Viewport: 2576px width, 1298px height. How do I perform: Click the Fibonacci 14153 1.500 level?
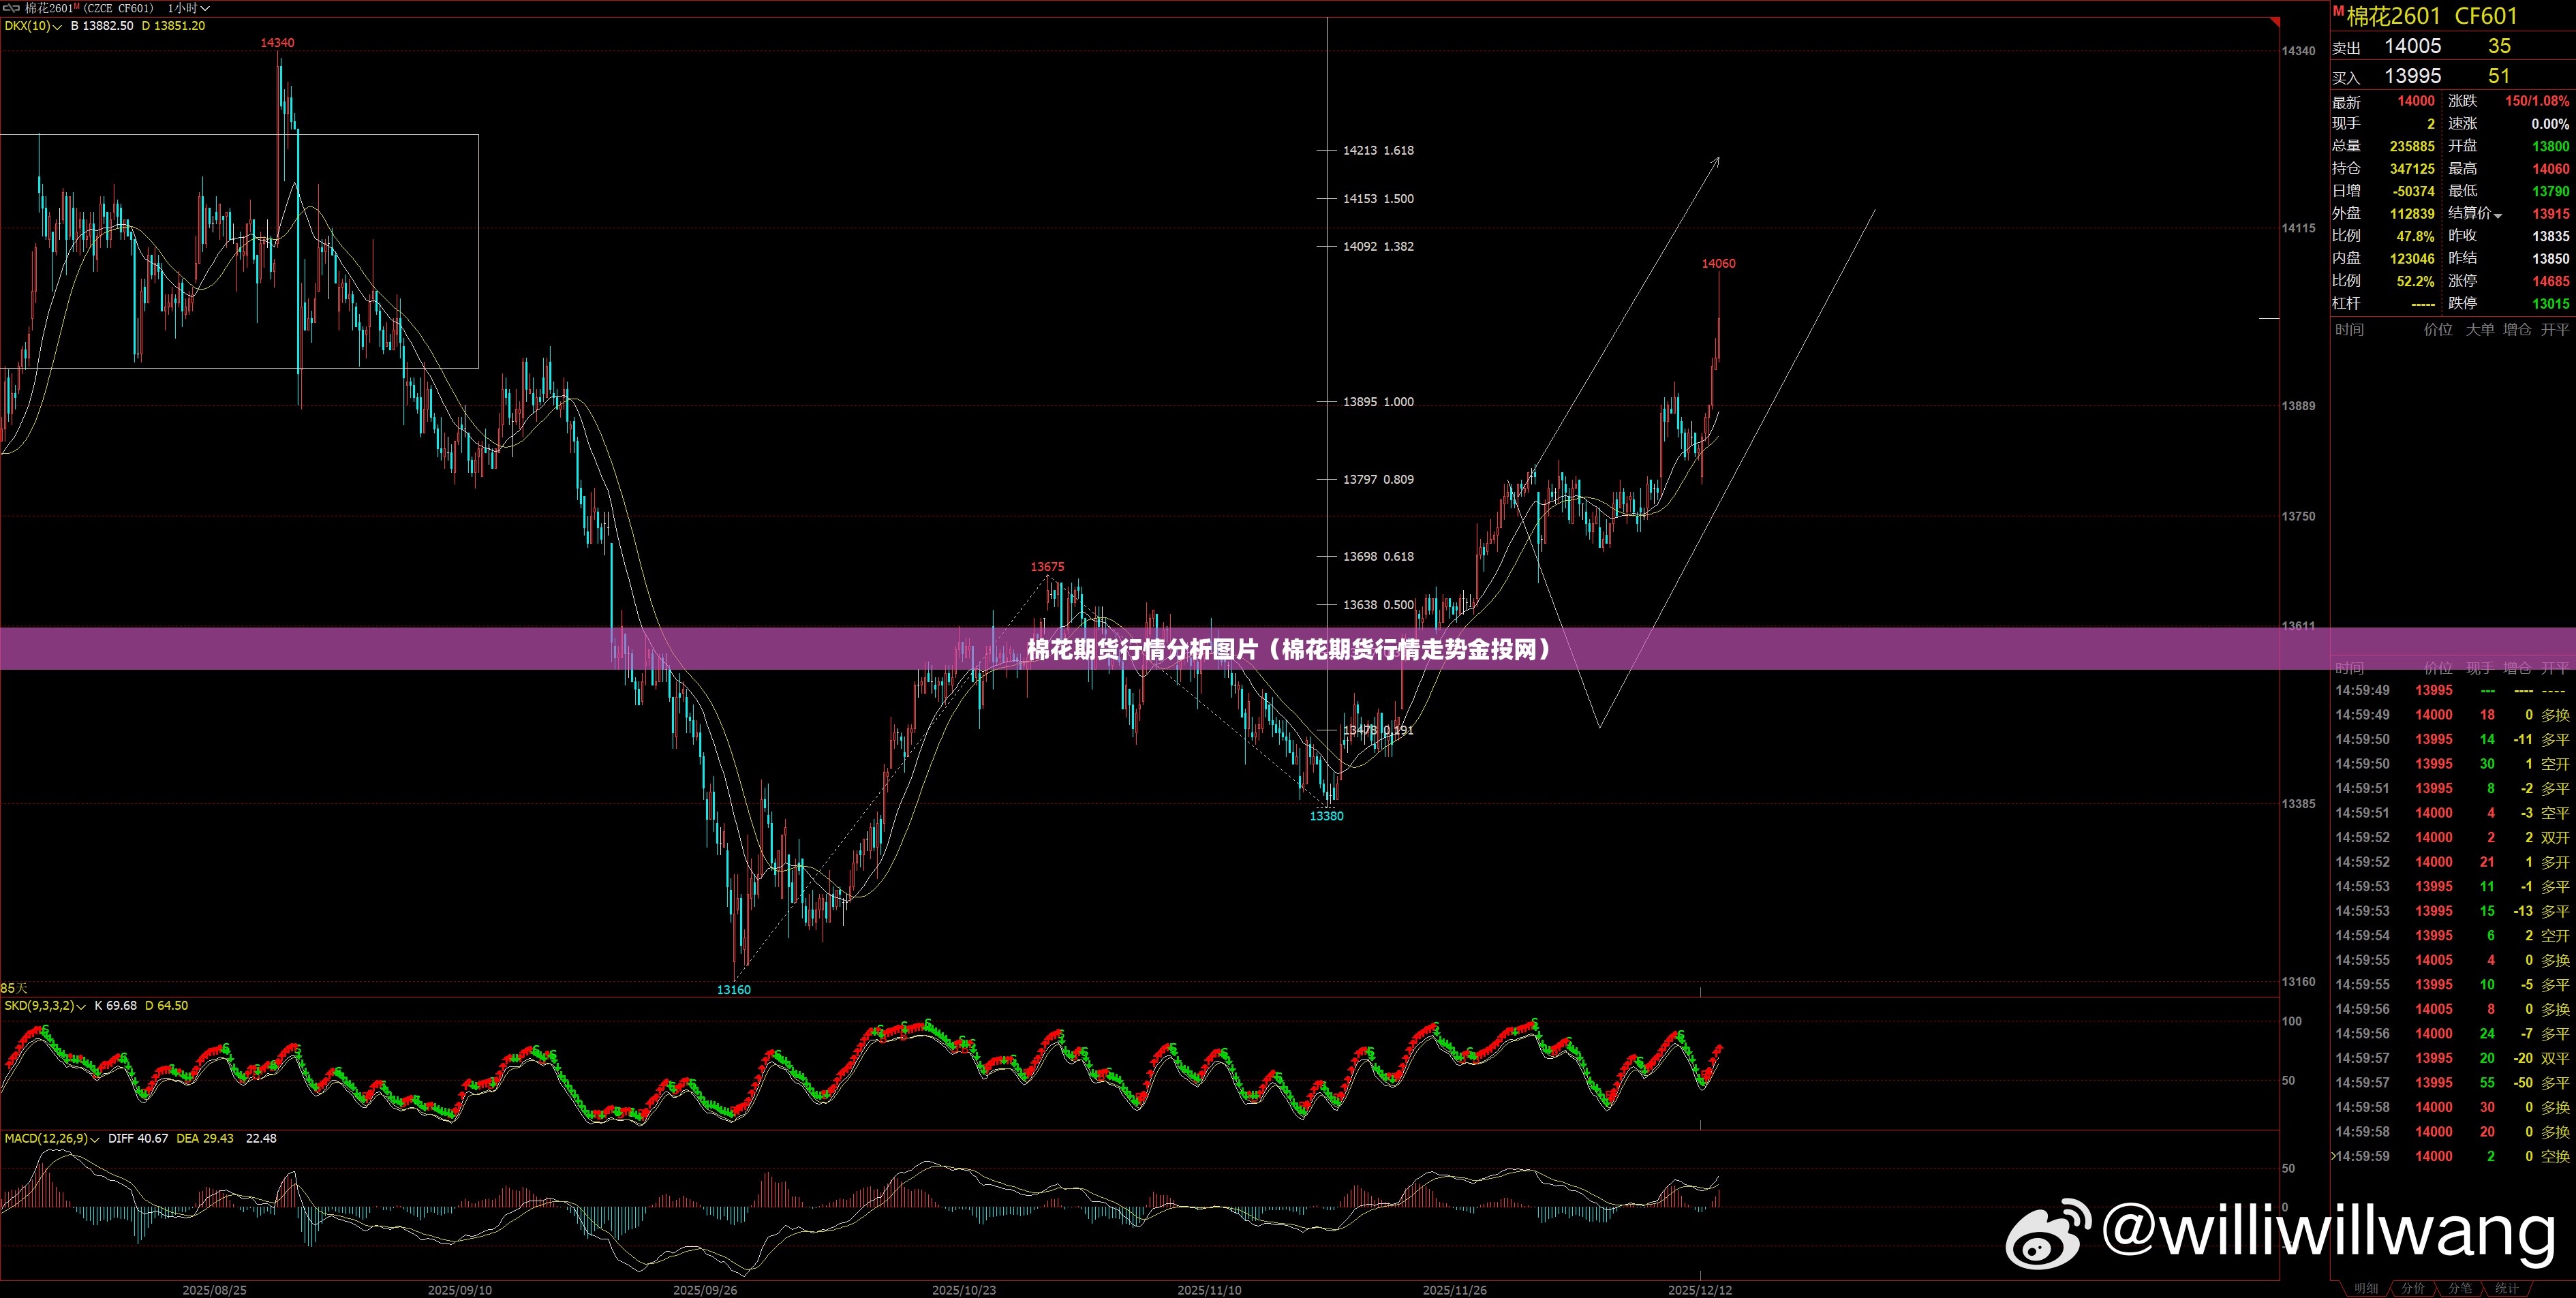point(1378,199)
